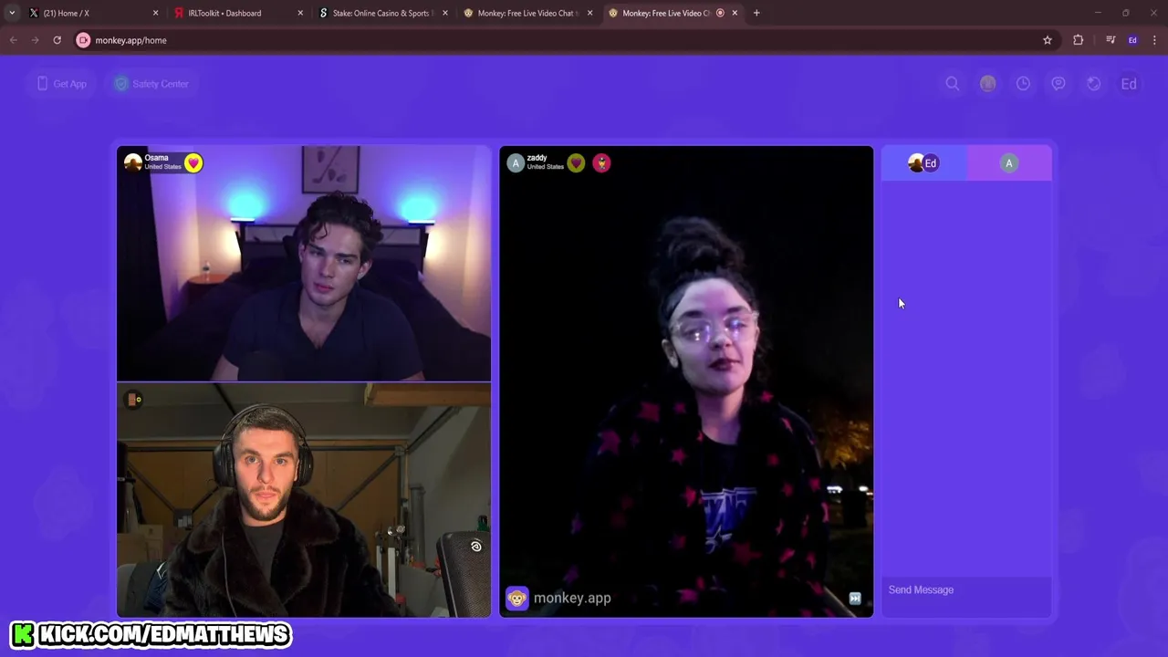The image size is (1168, 657).
Task: Click the red report icon beside zaddy
Action: [x=601, y=163]
